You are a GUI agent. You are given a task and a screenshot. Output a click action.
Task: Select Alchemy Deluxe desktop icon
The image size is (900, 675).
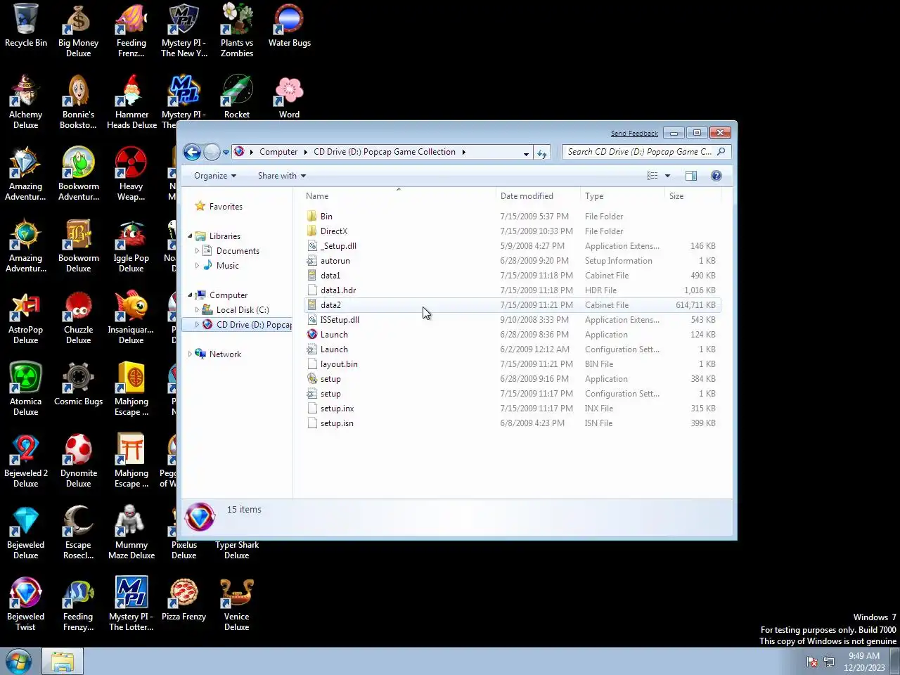click(26, 103)
